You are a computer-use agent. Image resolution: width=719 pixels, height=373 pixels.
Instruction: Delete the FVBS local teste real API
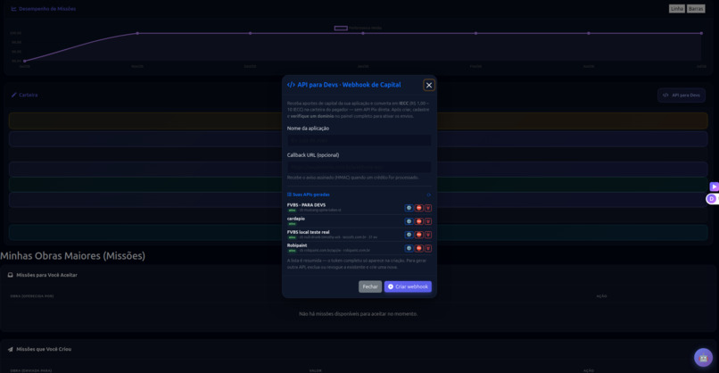coord(428,235)
